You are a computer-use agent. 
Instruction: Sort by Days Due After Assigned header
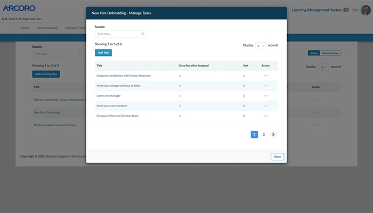point(193,65)
